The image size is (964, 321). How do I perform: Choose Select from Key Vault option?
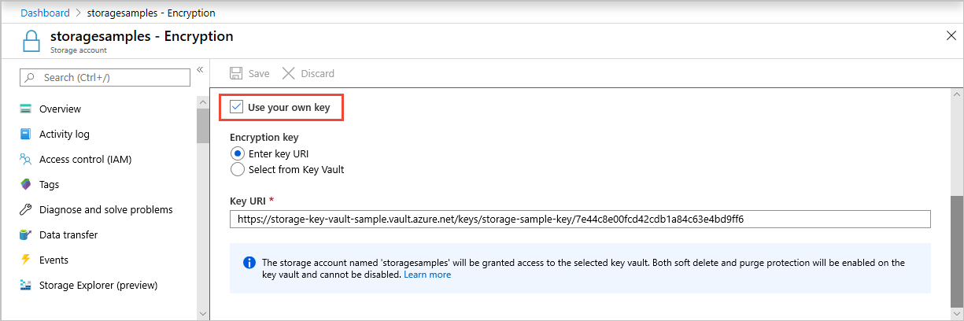(x=237, y=169)
